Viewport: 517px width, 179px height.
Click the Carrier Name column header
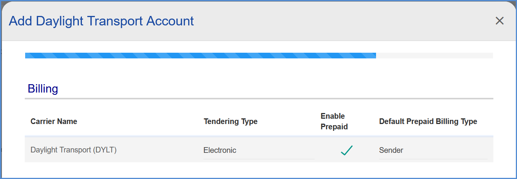(54, 121)
